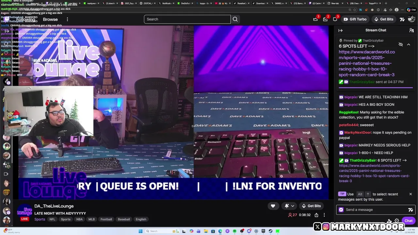This screenshot has width=418, height=235.
Task: Switch to the Notifications browser tab
Action: coord(167,3)
